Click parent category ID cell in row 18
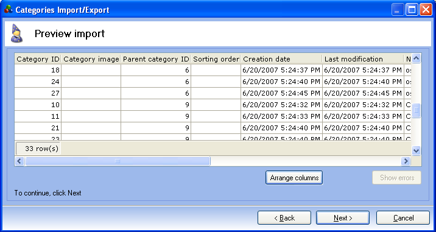 [156, 70]
